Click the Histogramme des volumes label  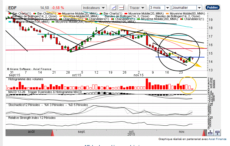coord(26,79)
